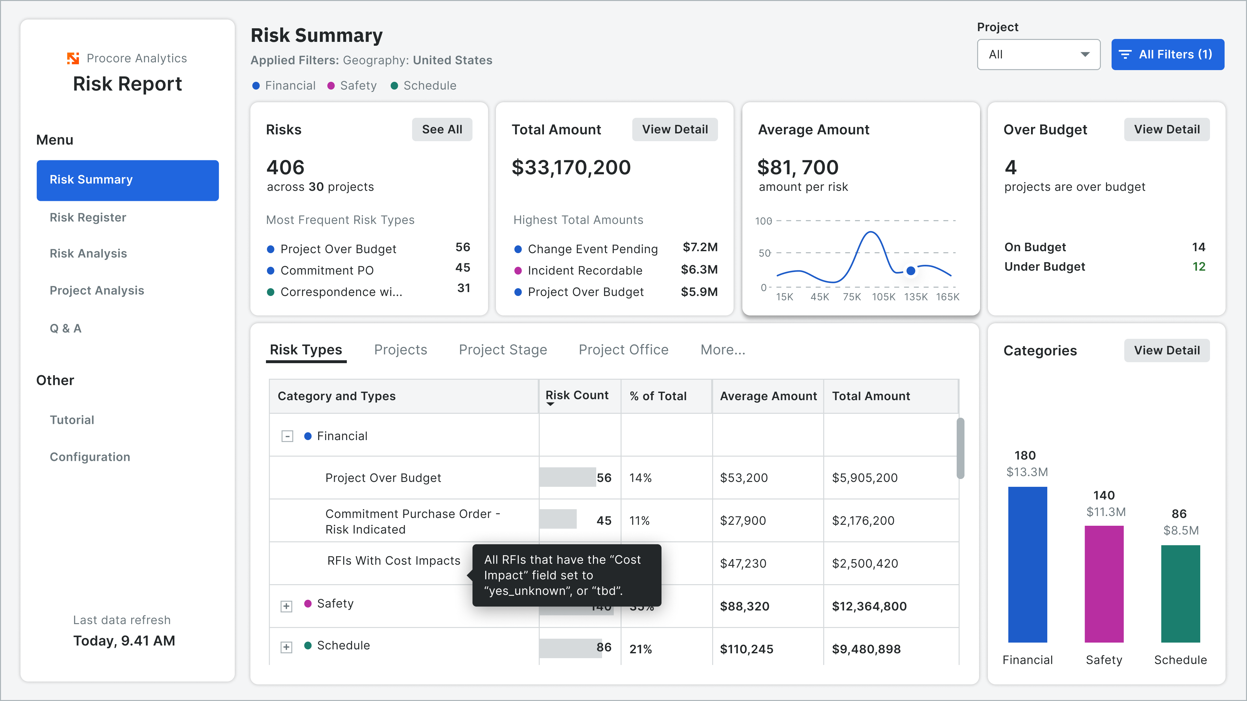Click the Under Budget count row

click(x=1105, y=266)
